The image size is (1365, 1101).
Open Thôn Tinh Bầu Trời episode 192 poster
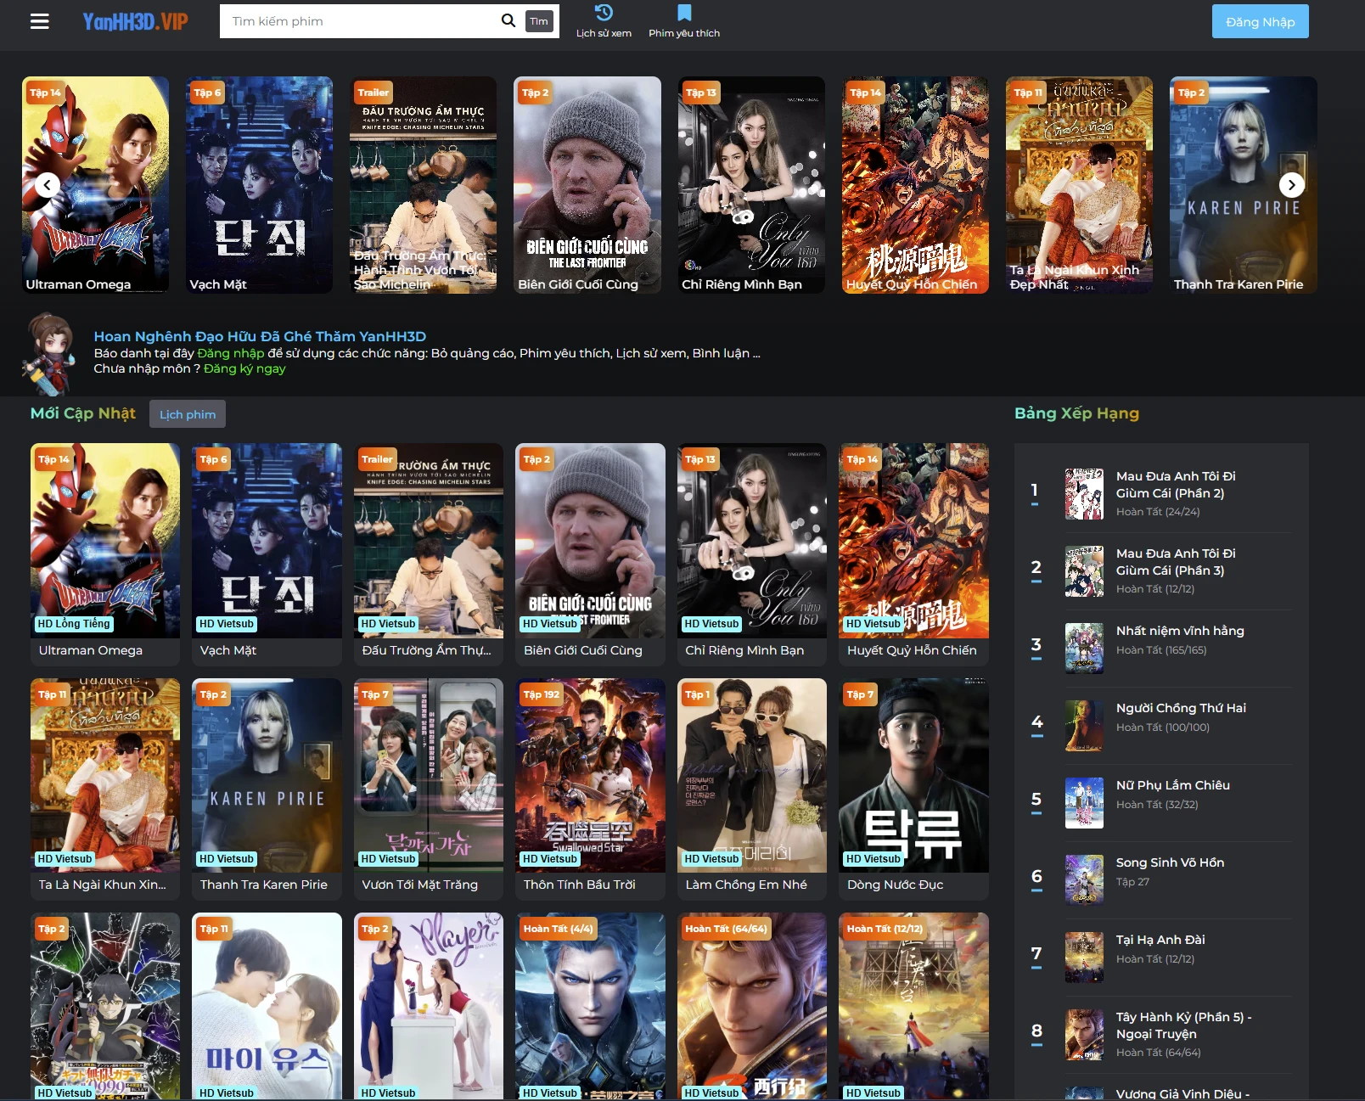[x=590, y=776]
